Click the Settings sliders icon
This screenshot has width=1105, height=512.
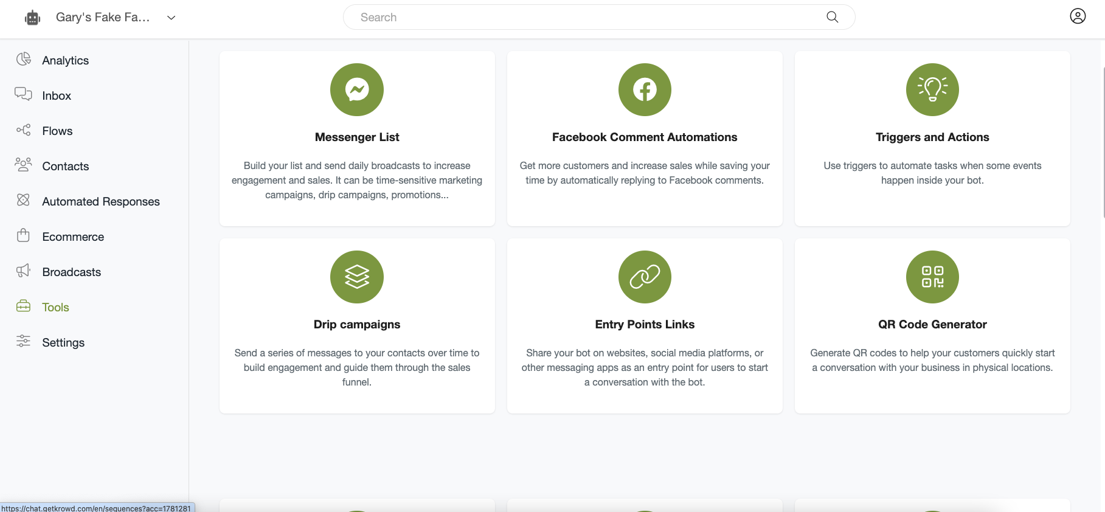(24, 341)
